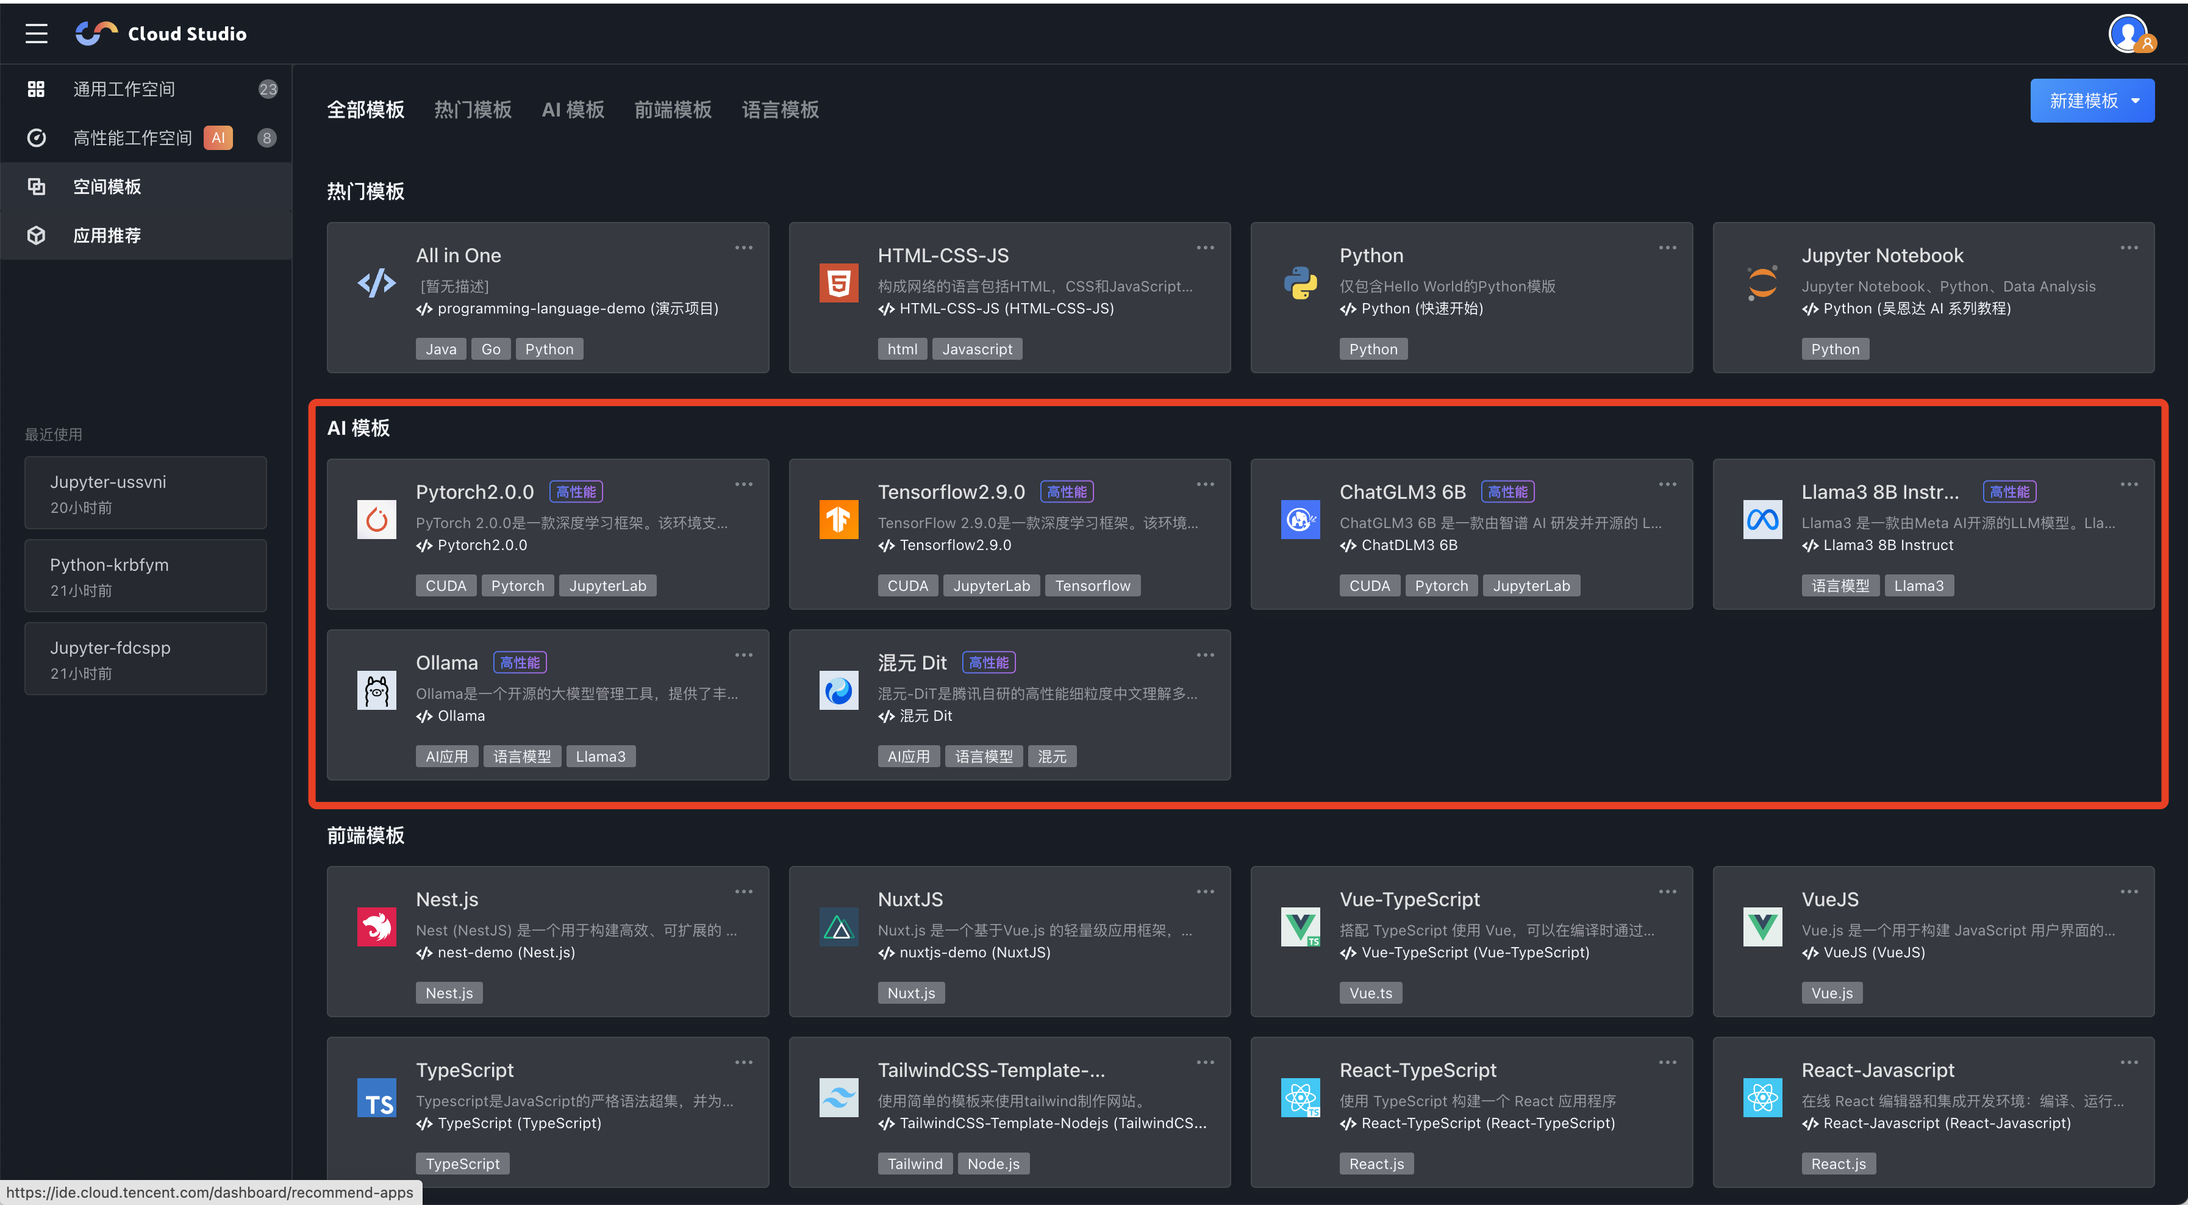
Task: Click the Ollama llama logo icon
Action: point(376,690)
